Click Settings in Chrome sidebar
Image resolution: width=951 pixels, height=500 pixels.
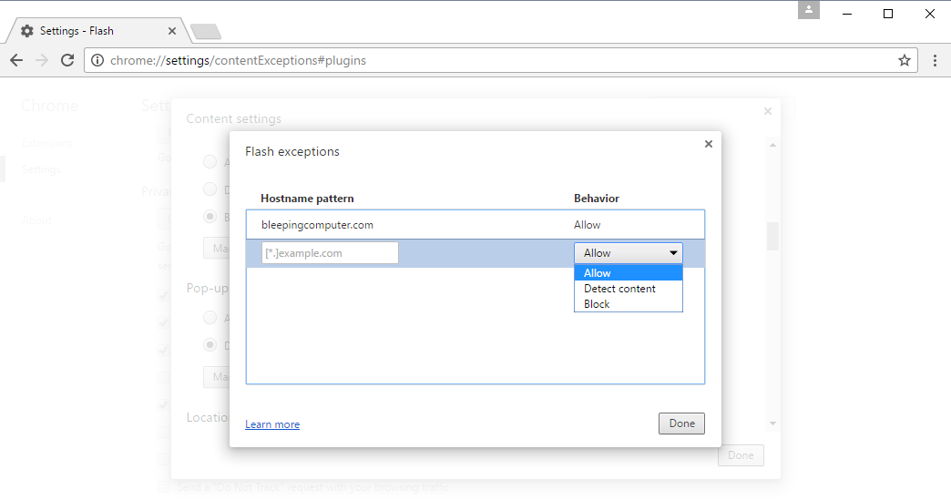click(x=41, y=169)
